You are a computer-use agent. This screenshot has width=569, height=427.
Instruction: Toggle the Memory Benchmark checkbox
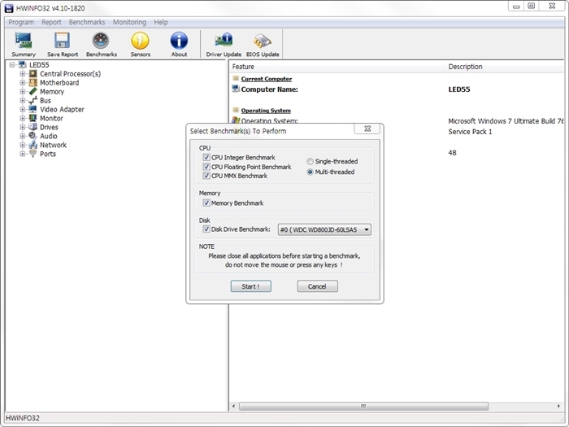(x=206, y=203)
